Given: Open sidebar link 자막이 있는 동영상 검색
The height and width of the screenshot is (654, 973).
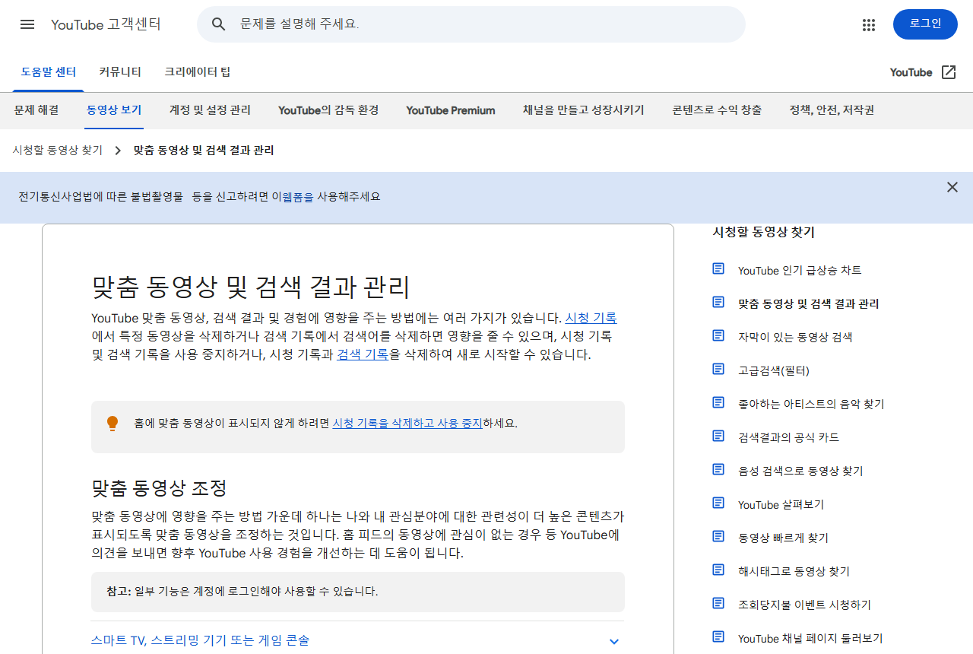Looking at the screenshot, I should (x=795, y=337).
